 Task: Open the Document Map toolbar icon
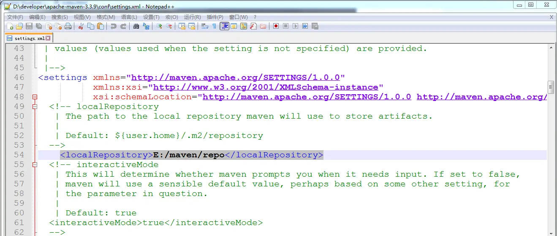pyautogui.click(x=244, y=26)
